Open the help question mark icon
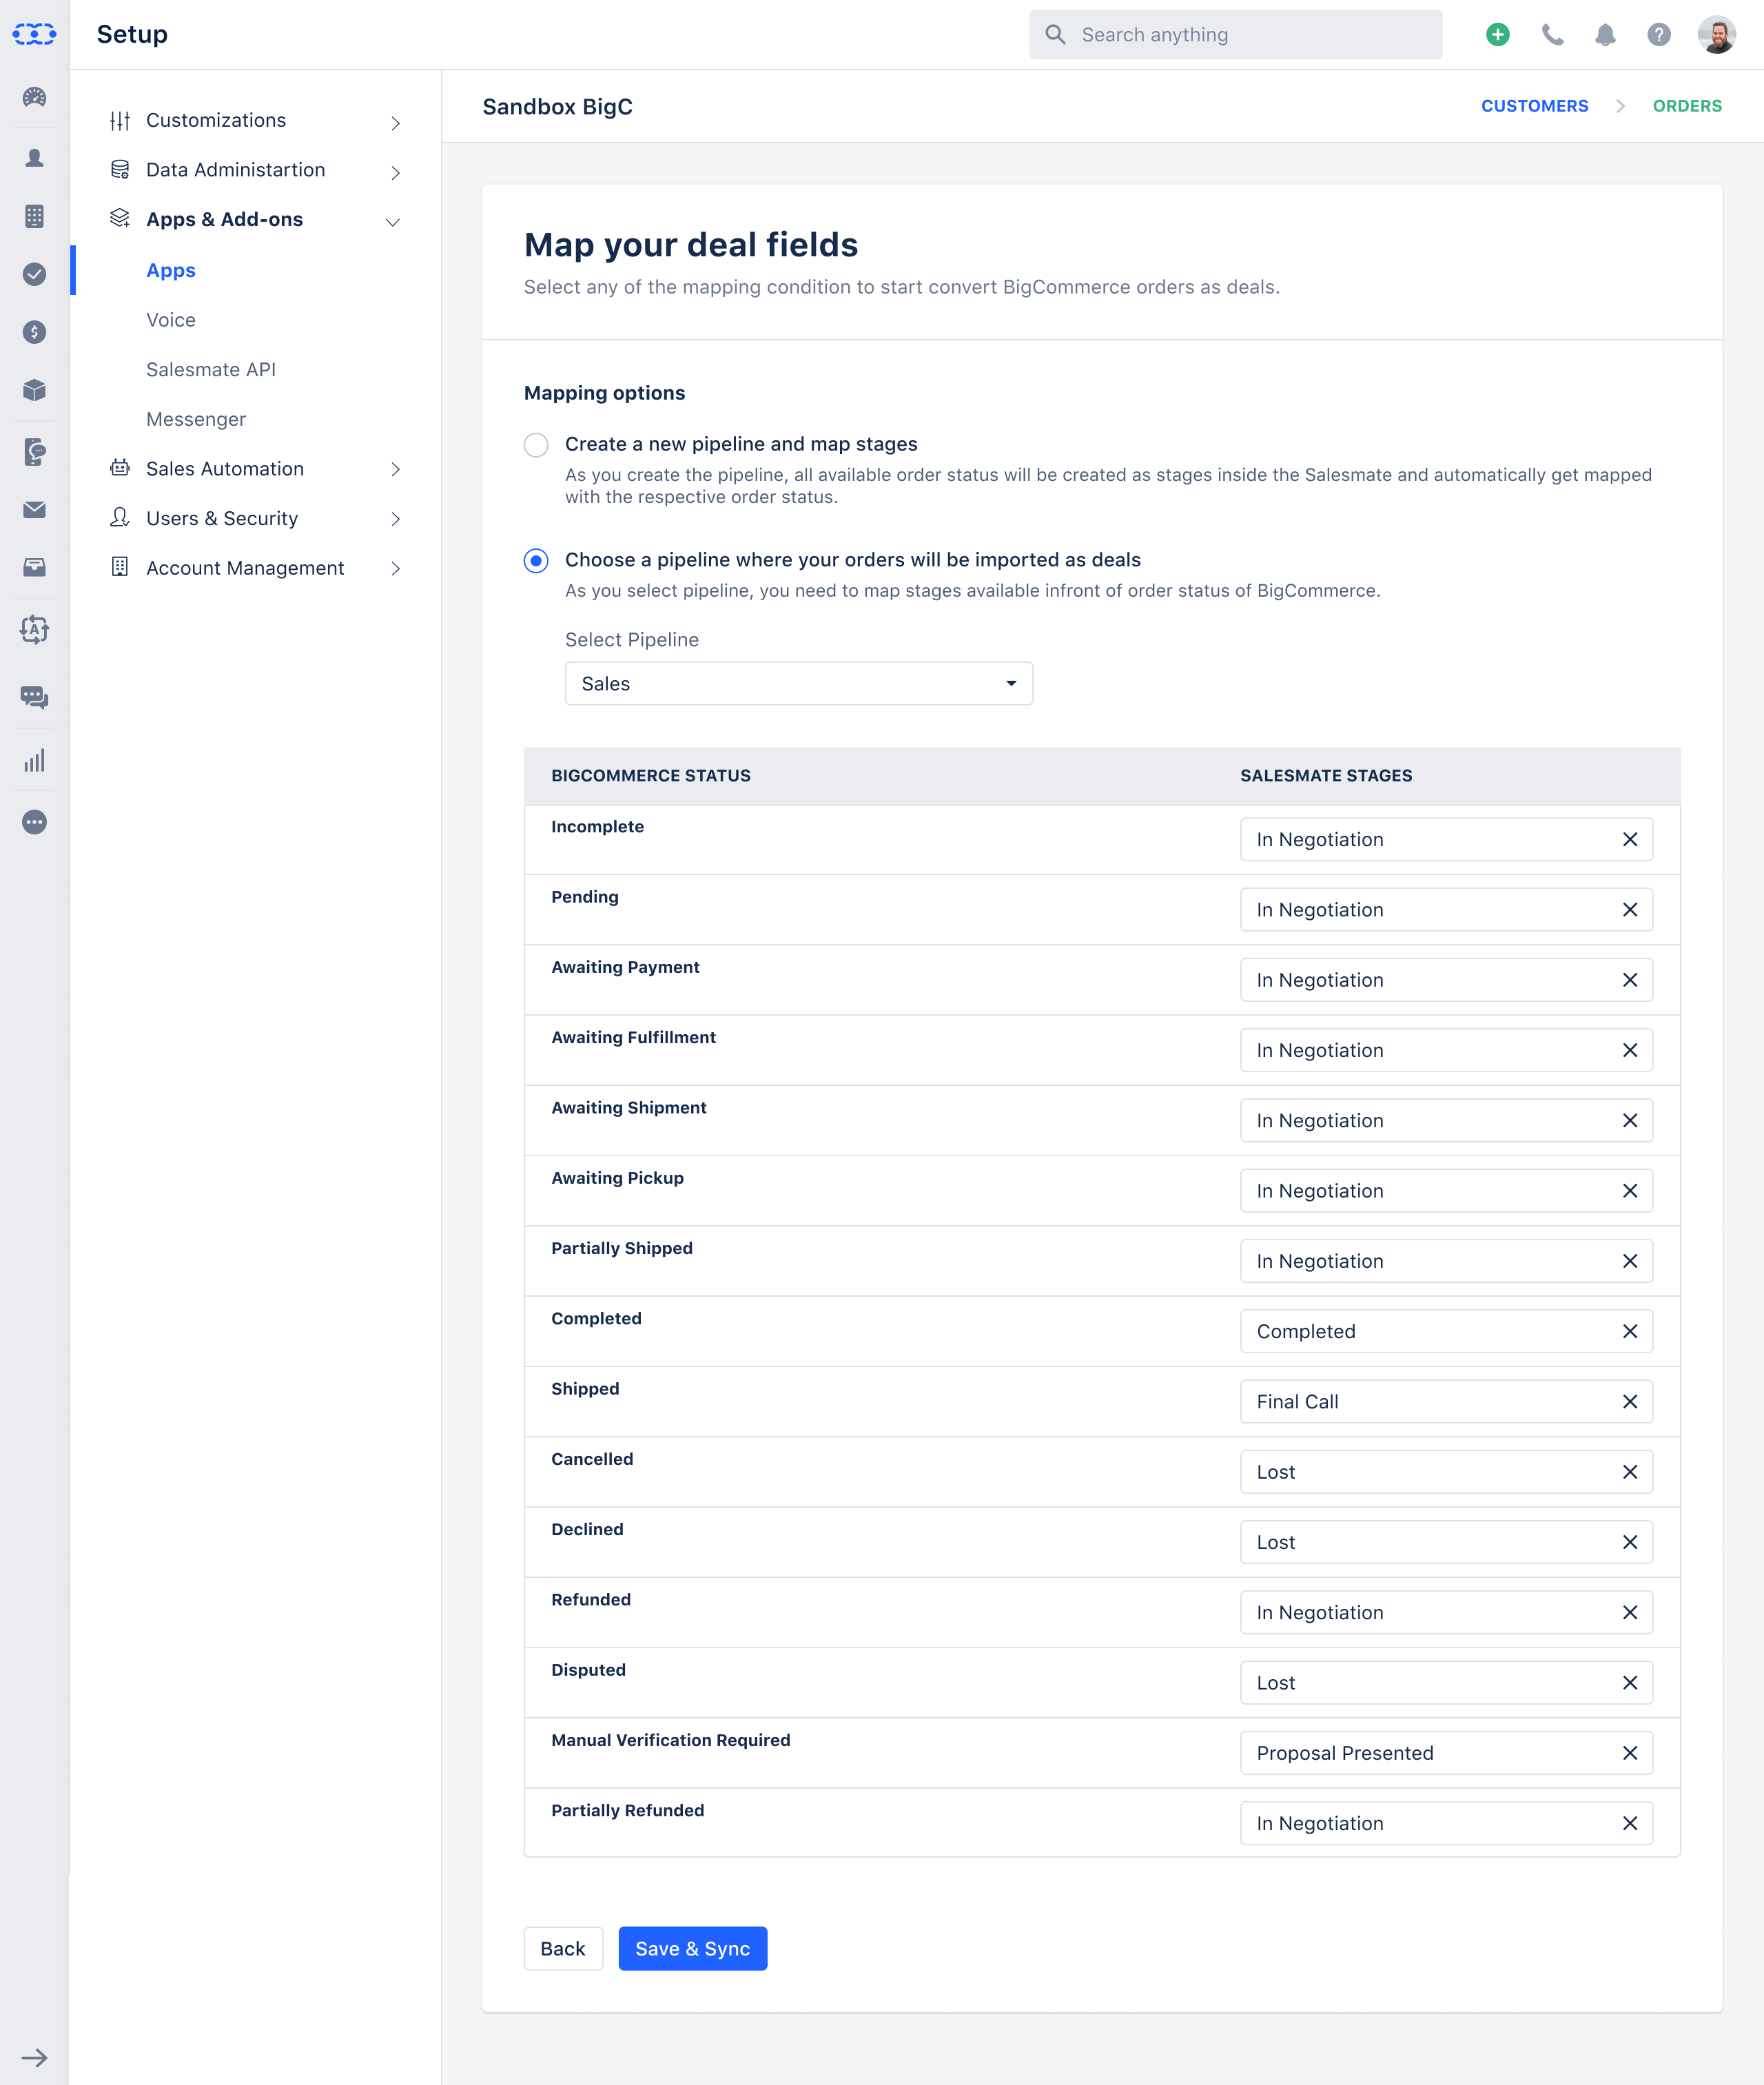This screenshot has height=2085, width=1764. click(1658, 34)
